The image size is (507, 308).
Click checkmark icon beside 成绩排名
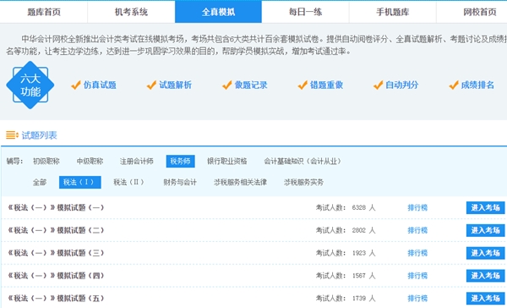(454, 85)
